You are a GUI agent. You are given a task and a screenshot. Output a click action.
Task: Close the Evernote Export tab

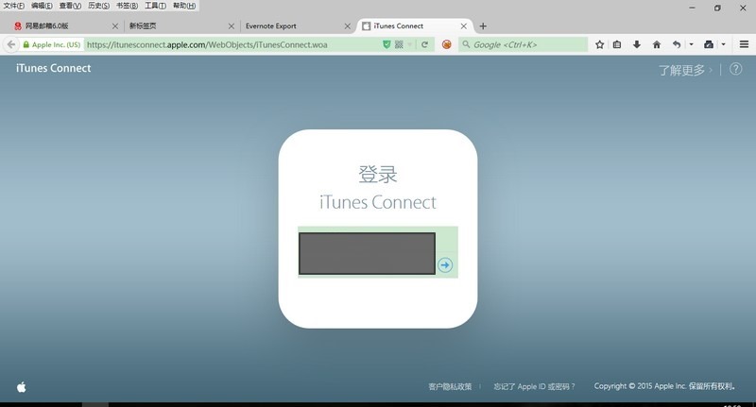tap(347, 26)
